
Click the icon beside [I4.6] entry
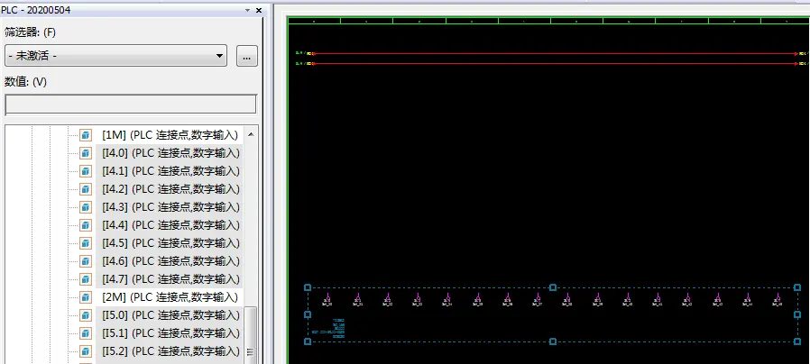click(x=86, y=261)
